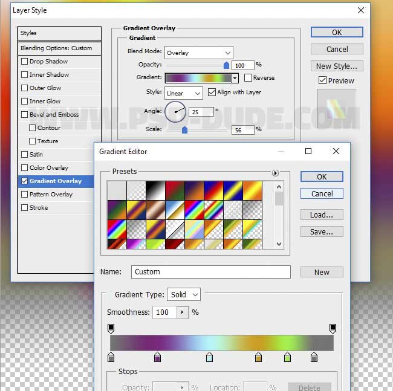
Task: Select the lime green color stop
Action: click(287, 358)
